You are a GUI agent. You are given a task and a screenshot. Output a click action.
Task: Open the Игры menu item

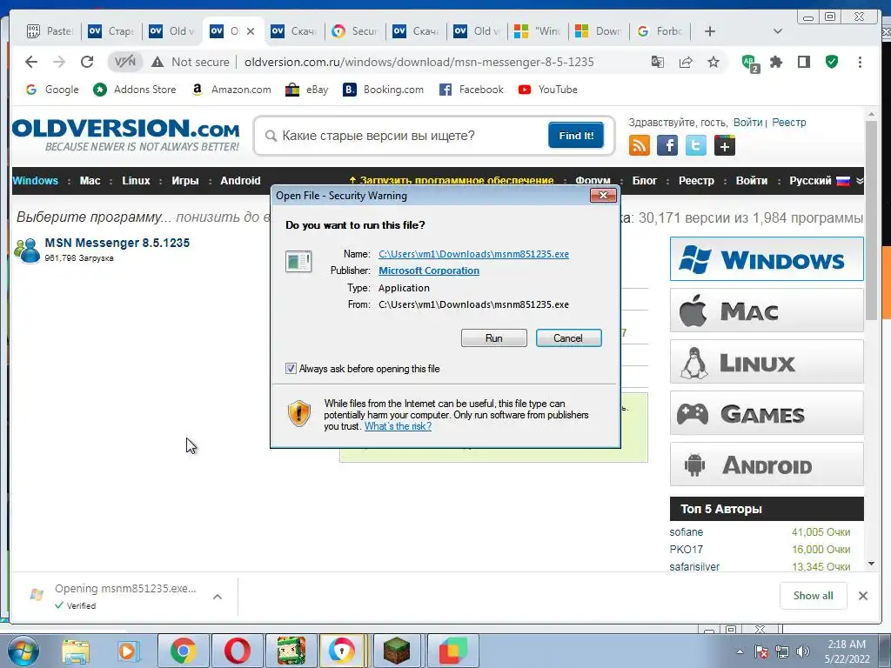[x=185, y=181]
